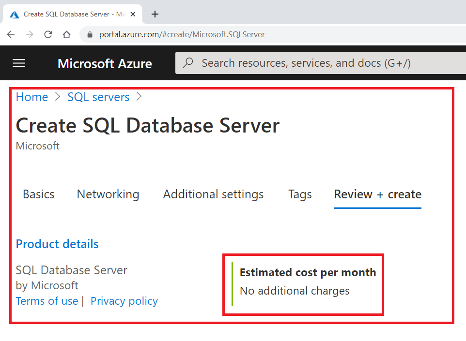The image size is (466, 341).
Task: Switch to the Networking tab
Action: click(108, 194)
